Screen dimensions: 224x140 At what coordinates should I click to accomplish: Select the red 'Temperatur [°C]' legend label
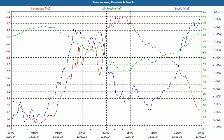[40, 9]
